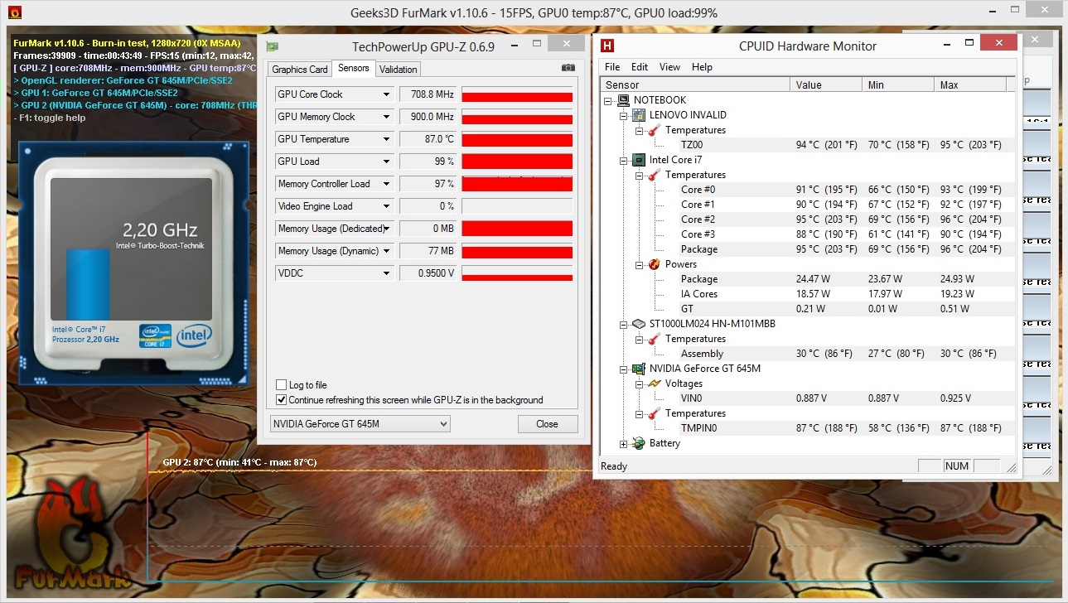Click the GPU Temperature history graph bar
Screen dimensions: 1068x603
click(x=517, y=139)
